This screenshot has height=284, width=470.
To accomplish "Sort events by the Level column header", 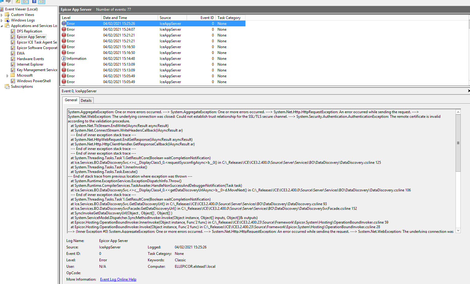I will coord(81,18).
